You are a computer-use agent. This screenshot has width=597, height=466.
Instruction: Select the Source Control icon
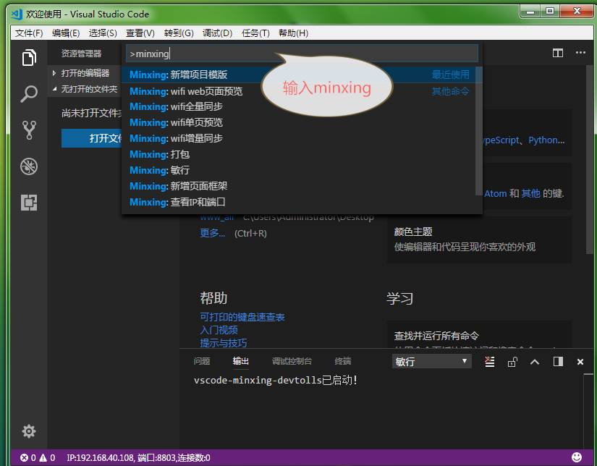tap(29, 129)
